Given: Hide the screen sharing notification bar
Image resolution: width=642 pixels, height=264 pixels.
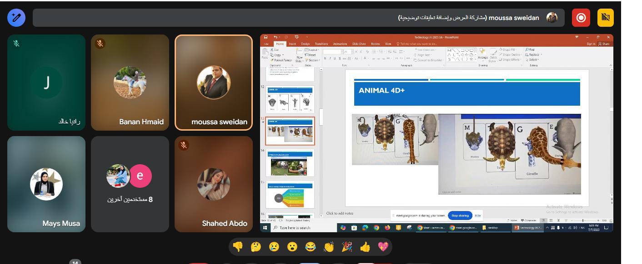Looking at the screenshot, I should pos(477,215).
